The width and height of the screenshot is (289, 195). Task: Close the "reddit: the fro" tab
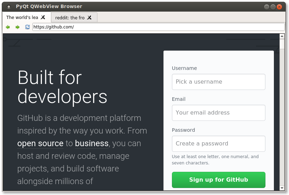pyautogui.click(x=89, y=18)
